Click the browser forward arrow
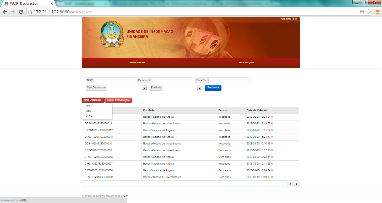The width and height of the screenshot is (382, 203). 13,12
